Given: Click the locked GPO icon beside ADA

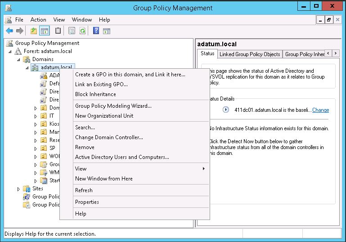Looking at the screenshot, I should [44, 75].
